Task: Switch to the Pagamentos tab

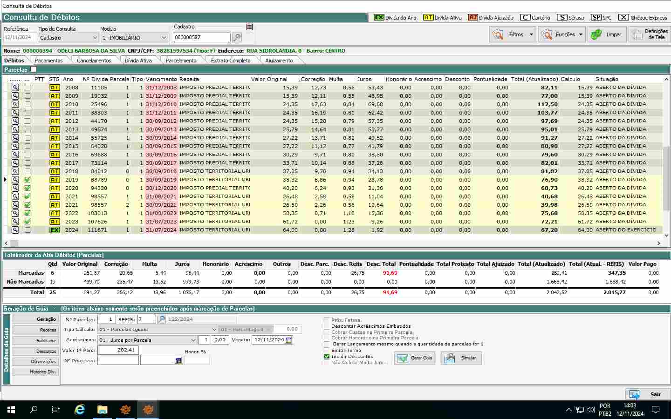Action: [x=48, y=61]
